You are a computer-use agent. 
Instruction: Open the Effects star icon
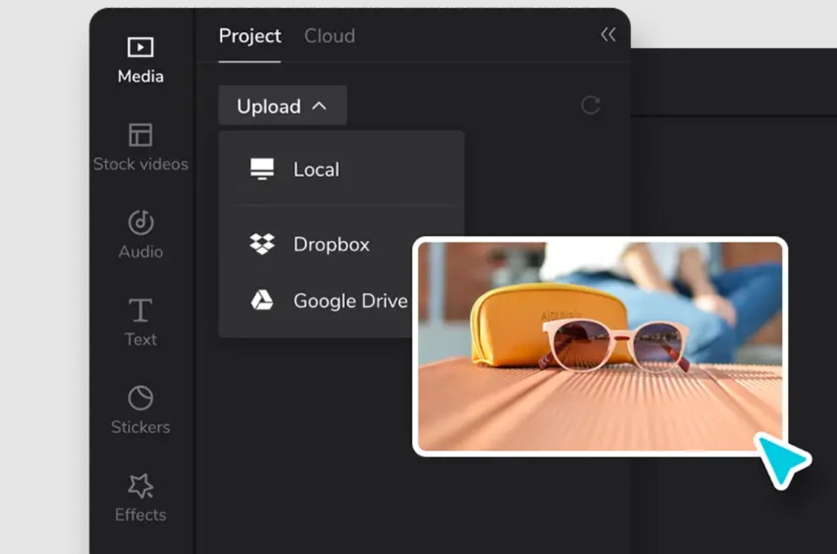click(140, 486)
